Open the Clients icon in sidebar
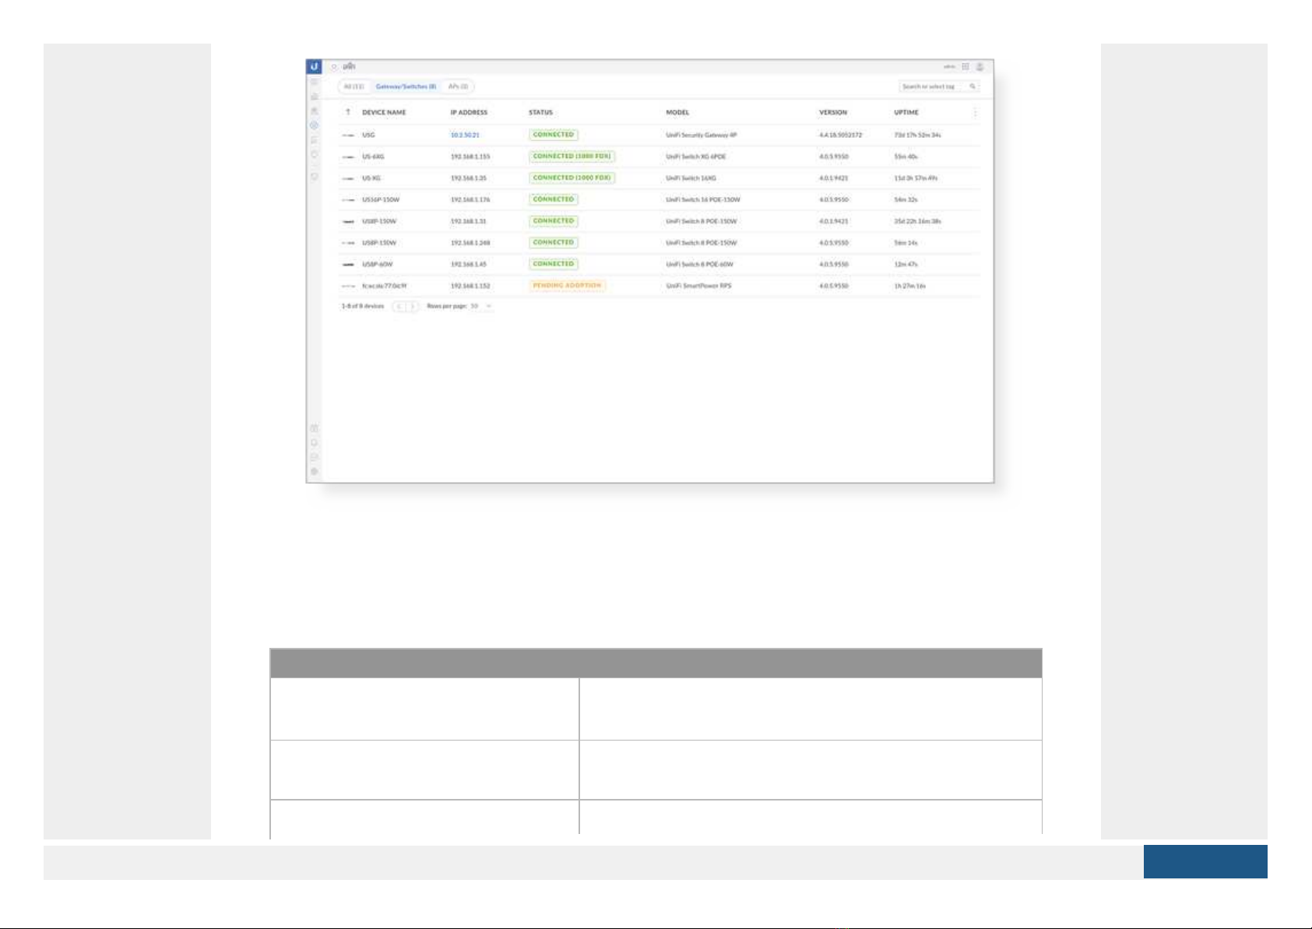Image resolution: width=1312 pixels, height=929 pixels. coord(315,140)
